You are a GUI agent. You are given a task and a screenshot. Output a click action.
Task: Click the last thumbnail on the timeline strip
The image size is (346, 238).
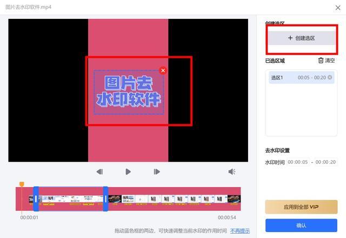click(234, 199)
